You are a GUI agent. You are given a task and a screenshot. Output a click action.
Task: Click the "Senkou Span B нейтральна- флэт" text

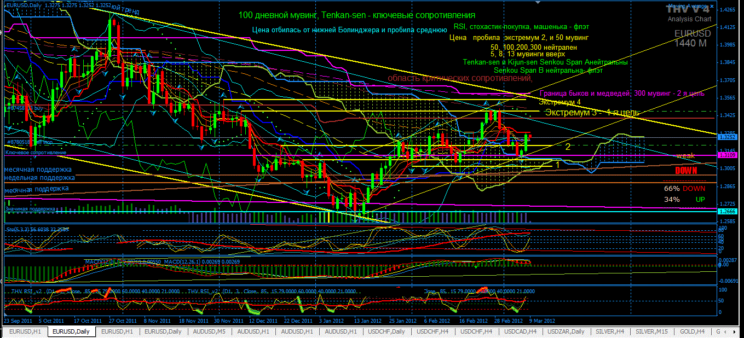pyautogui.click(x=548, y=70)
